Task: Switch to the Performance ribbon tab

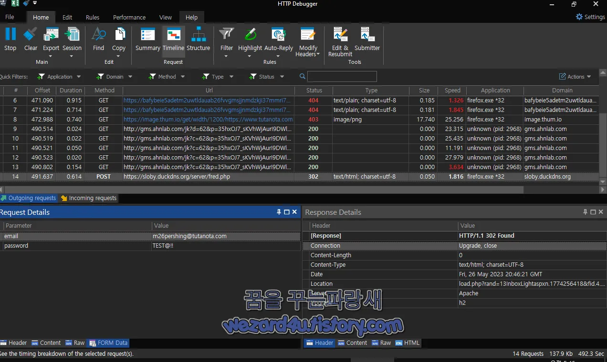Action: (129, 17)
